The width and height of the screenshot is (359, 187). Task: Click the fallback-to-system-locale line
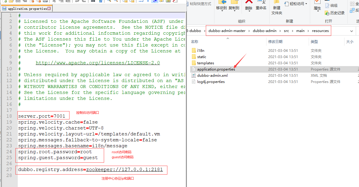click(87, 140)
